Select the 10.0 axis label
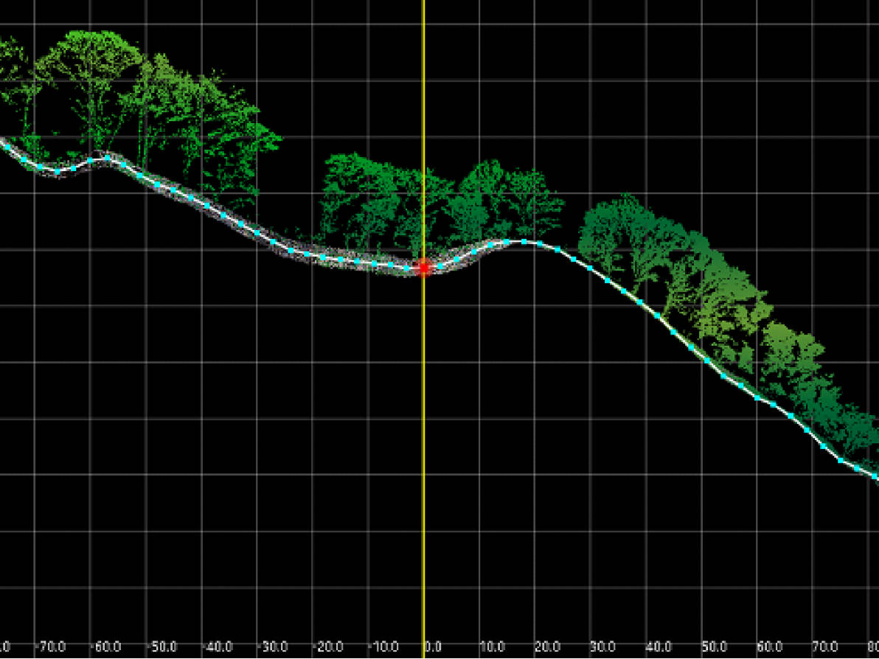This screenshot has height=659, width=879. point(492,647)
